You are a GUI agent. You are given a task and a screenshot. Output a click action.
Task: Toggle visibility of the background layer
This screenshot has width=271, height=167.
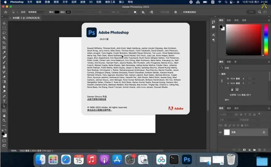(x=220, y=132)
